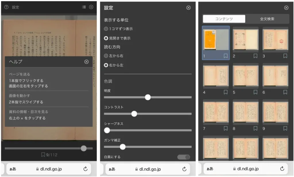Screen dimensions: 294x177
Task: Close the ヘルプ help dialog
Action: [86, 62]
